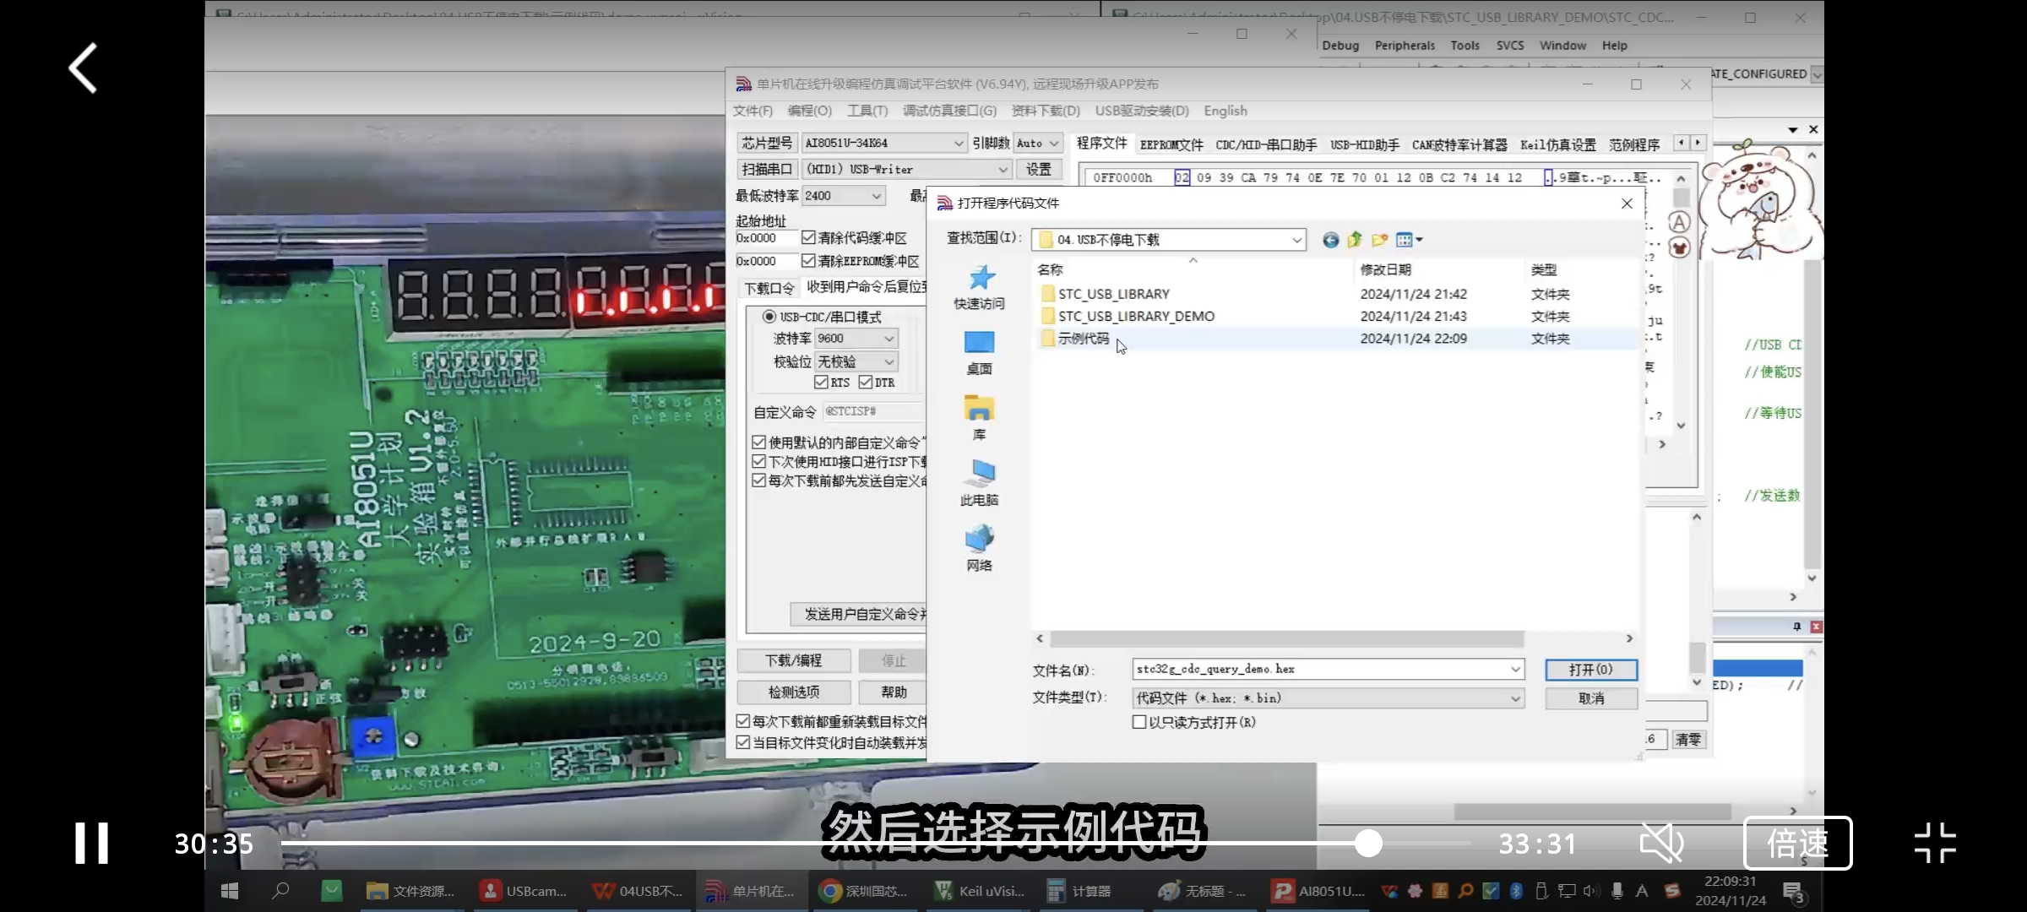This screenshot has width=2027, height=912.
Task: Tap the back arrow of the video player
Action: coord(83,68)
